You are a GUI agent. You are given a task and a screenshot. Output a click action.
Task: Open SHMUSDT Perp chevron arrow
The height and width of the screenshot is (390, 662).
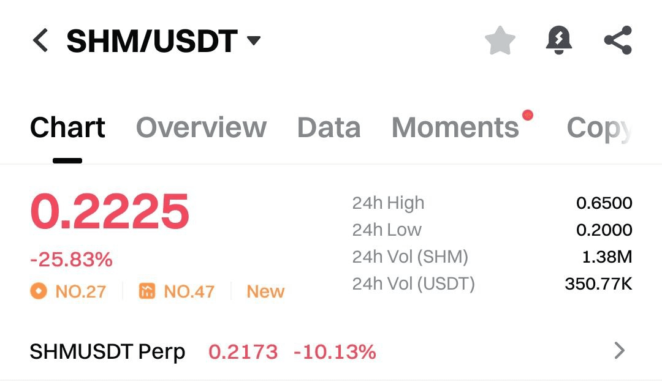[619, 350]
